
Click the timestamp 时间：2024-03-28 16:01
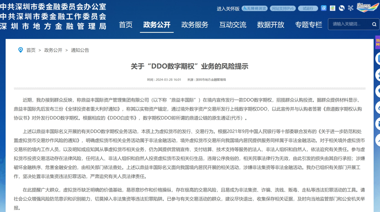pyautogui.click(x=164, y=80)
